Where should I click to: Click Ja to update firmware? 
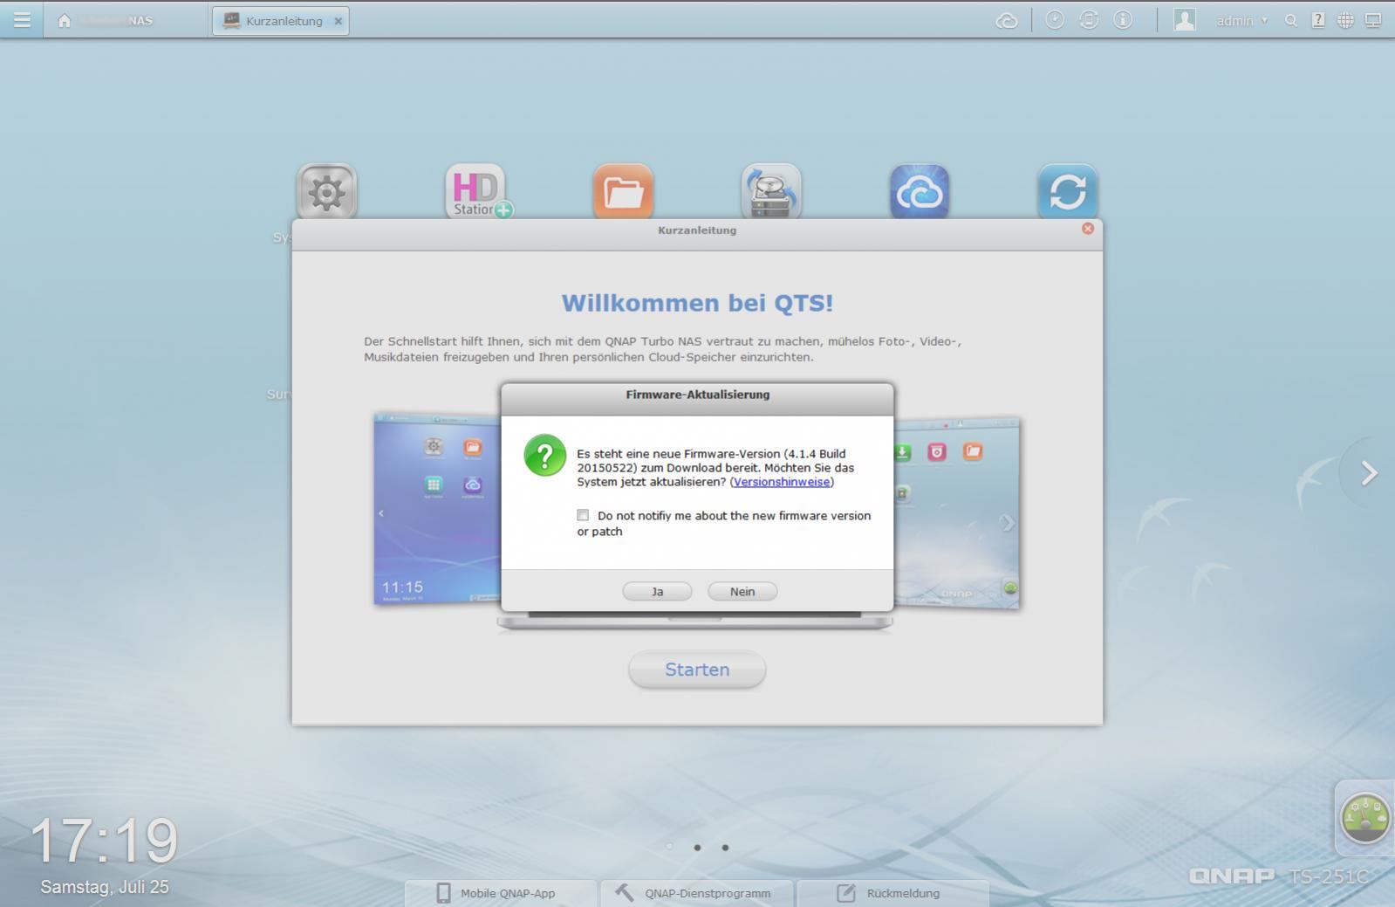tap(657, 592)
